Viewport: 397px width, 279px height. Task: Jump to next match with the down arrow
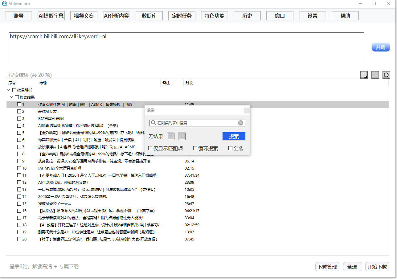coord(182,136)
